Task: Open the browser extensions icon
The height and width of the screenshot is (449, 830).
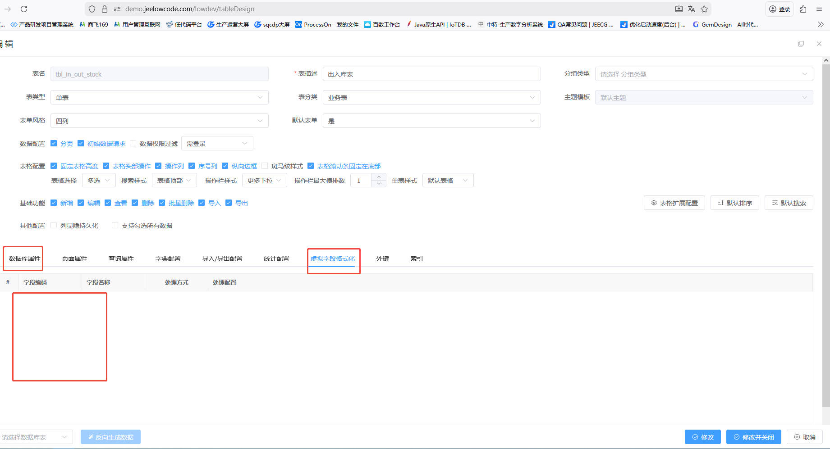Action: (x=803, y=9)
